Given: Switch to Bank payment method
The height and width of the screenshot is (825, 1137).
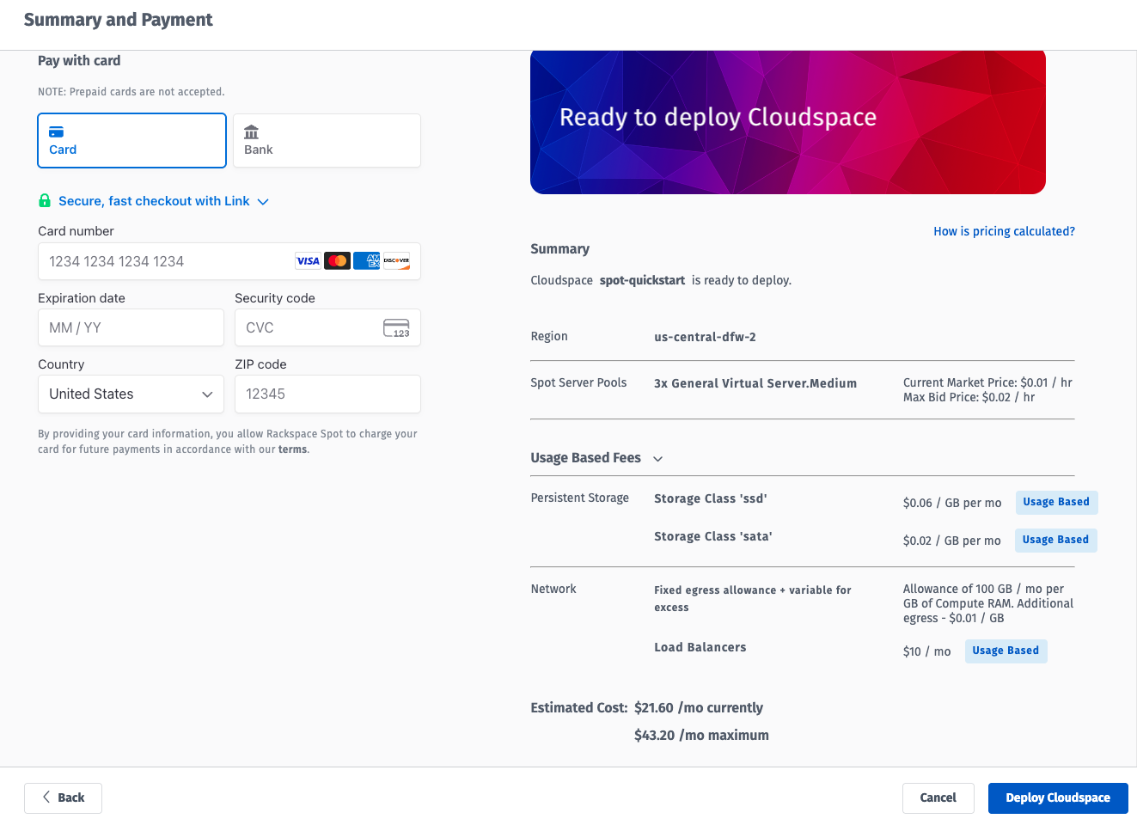Looking at the screenshot, I should [327, 141].
